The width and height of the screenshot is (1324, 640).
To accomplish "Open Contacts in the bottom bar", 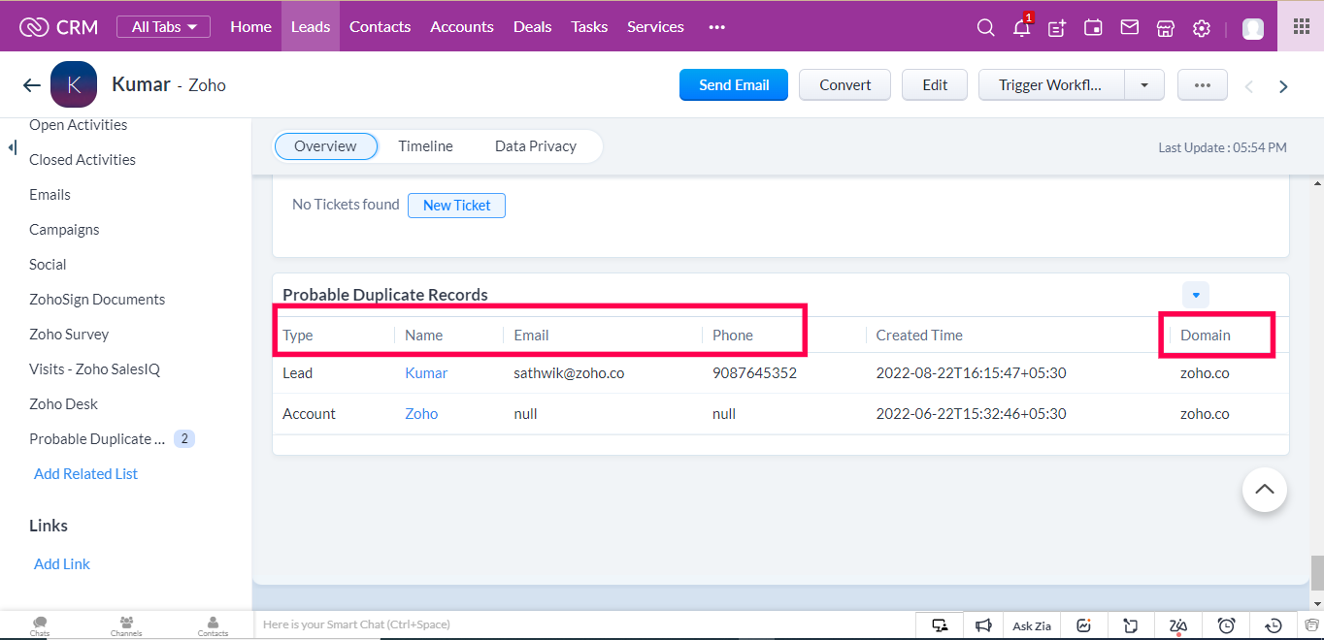I will [213, 625].
